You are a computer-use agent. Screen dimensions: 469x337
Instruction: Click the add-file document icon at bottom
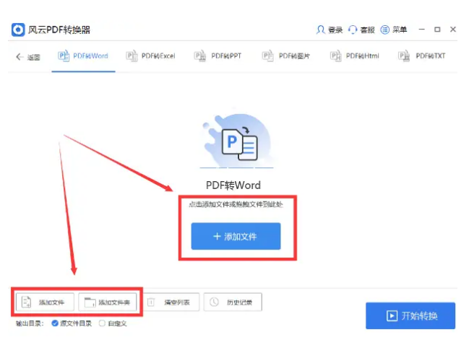coord(26,302)
